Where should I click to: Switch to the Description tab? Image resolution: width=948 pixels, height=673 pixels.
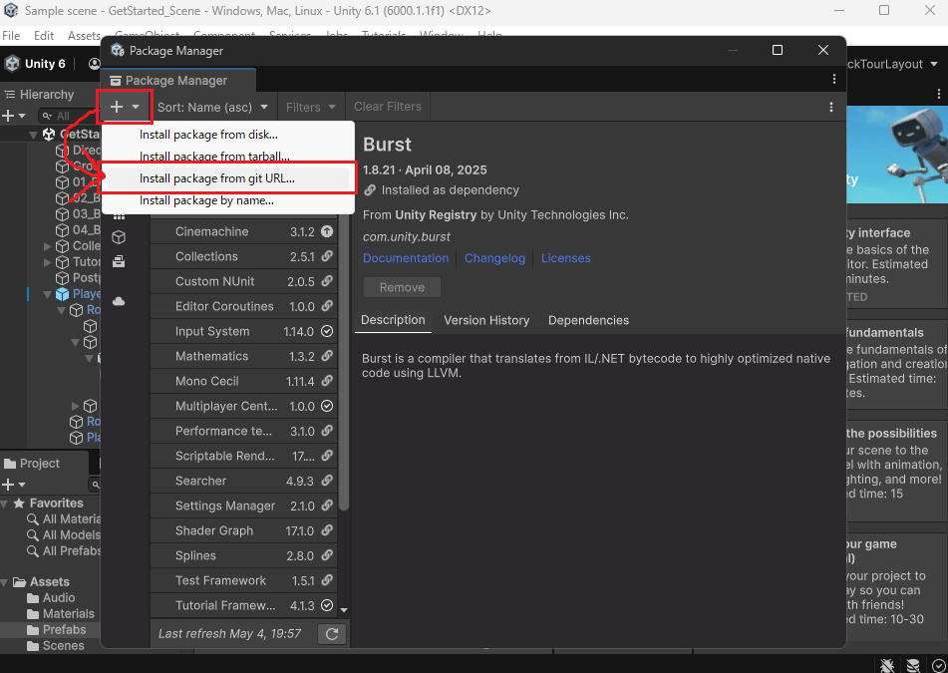pyautogui.click(x=393, y=320)
